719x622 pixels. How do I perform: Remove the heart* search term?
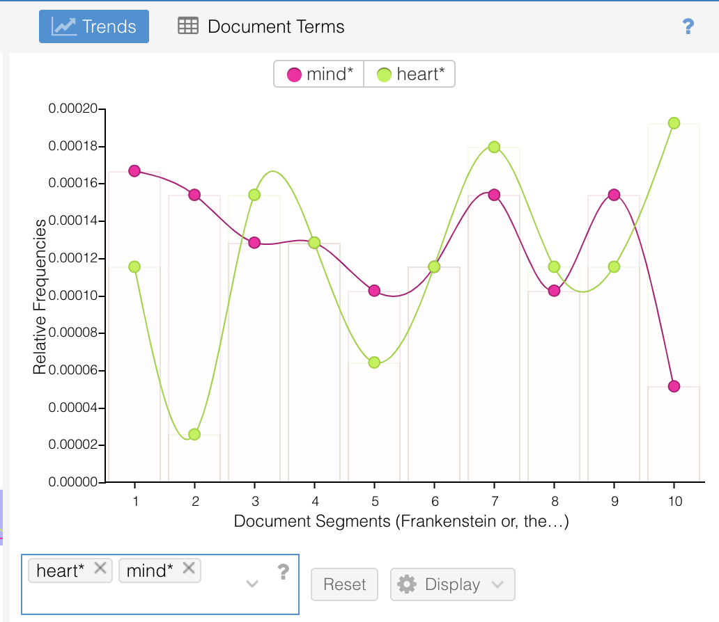pos(100,568)
